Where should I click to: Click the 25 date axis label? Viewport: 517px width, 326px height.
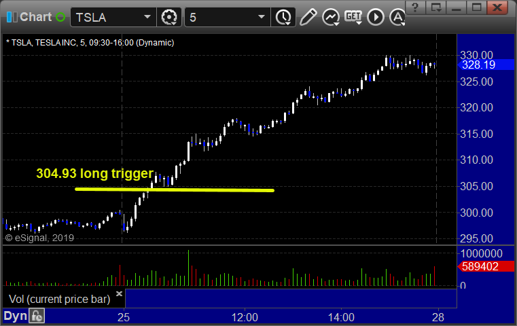point(124,317)
